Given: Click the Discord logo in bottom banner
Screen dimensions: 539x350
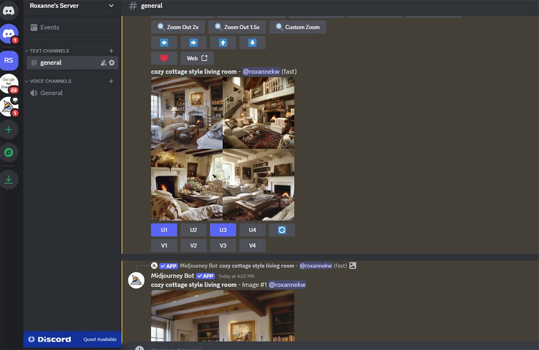Looking at the screenshot, I should [49, 339].
